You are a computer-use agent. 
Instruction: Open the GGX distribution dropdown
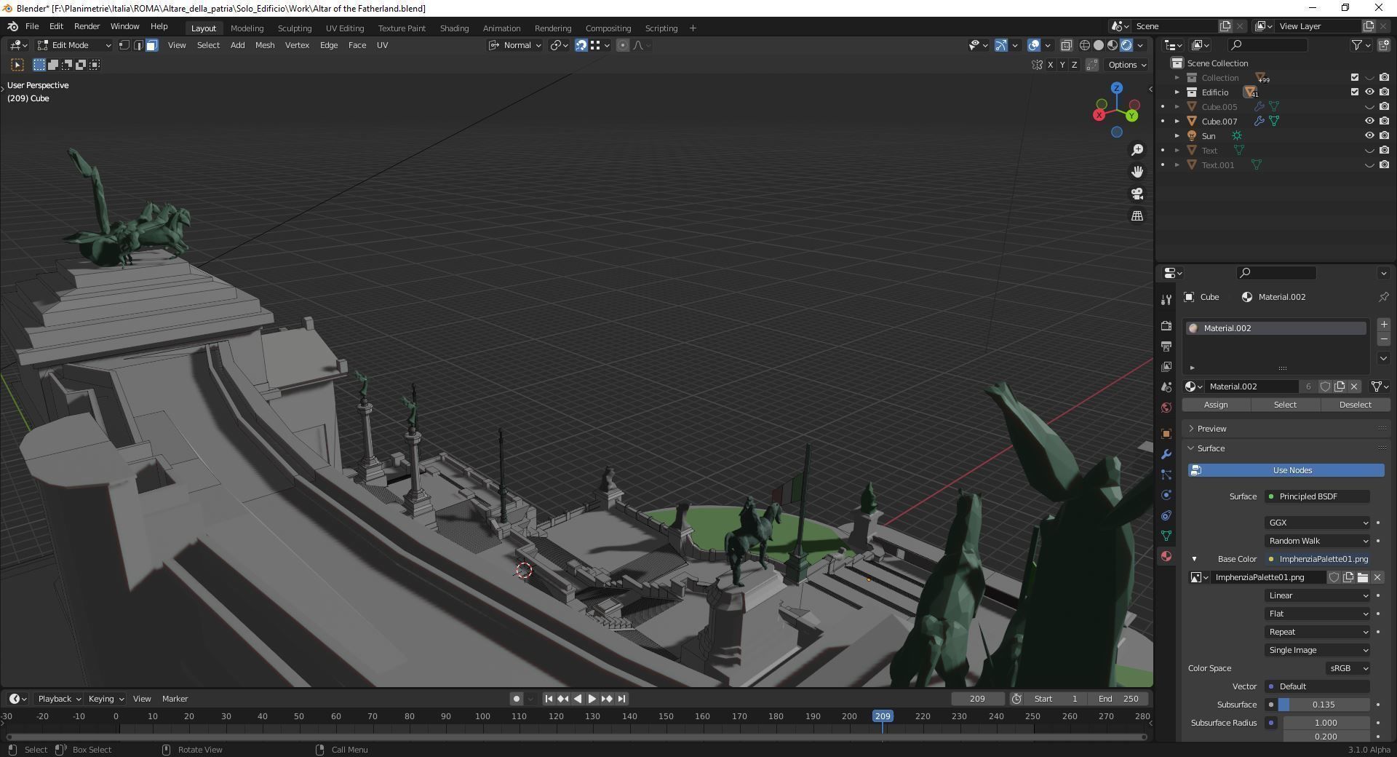pyautogui.click(x=1317, y=523)
